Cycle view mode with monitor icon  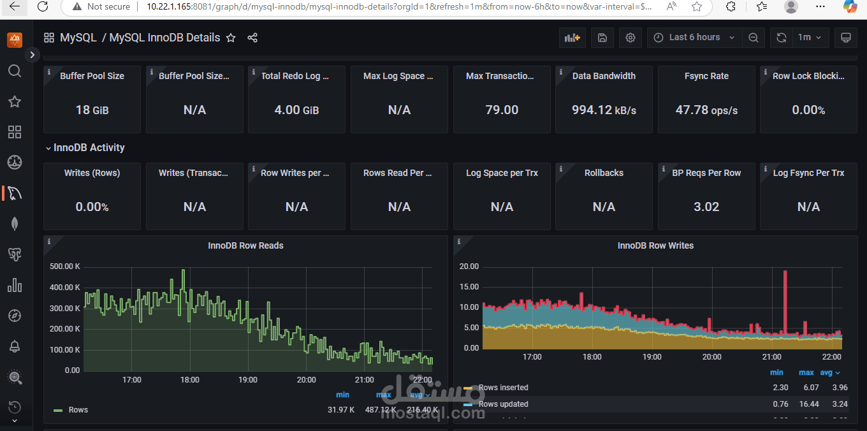pos(846,38)
